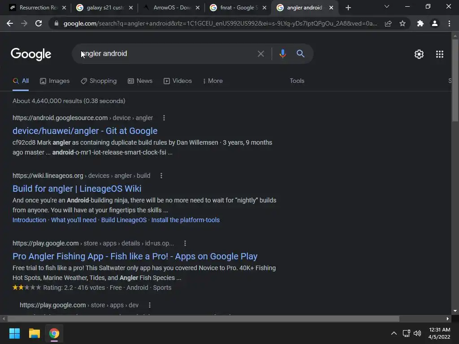Open options for the wiki.lineageos.org result
Viewport: 459px width, 344px height.
[x=161, y=176]
